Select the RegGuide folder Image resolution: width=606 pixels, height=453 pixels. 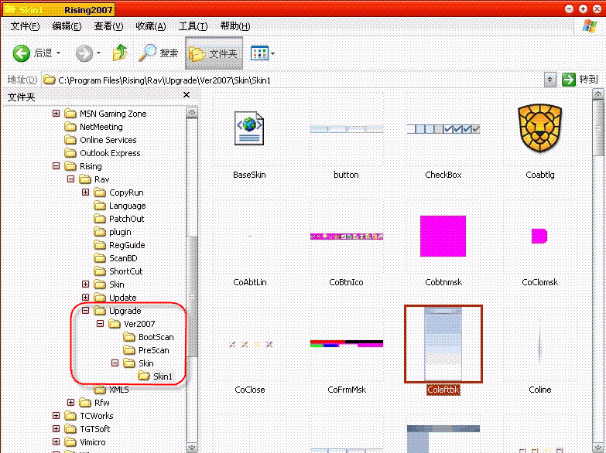(x=119, y=245)
